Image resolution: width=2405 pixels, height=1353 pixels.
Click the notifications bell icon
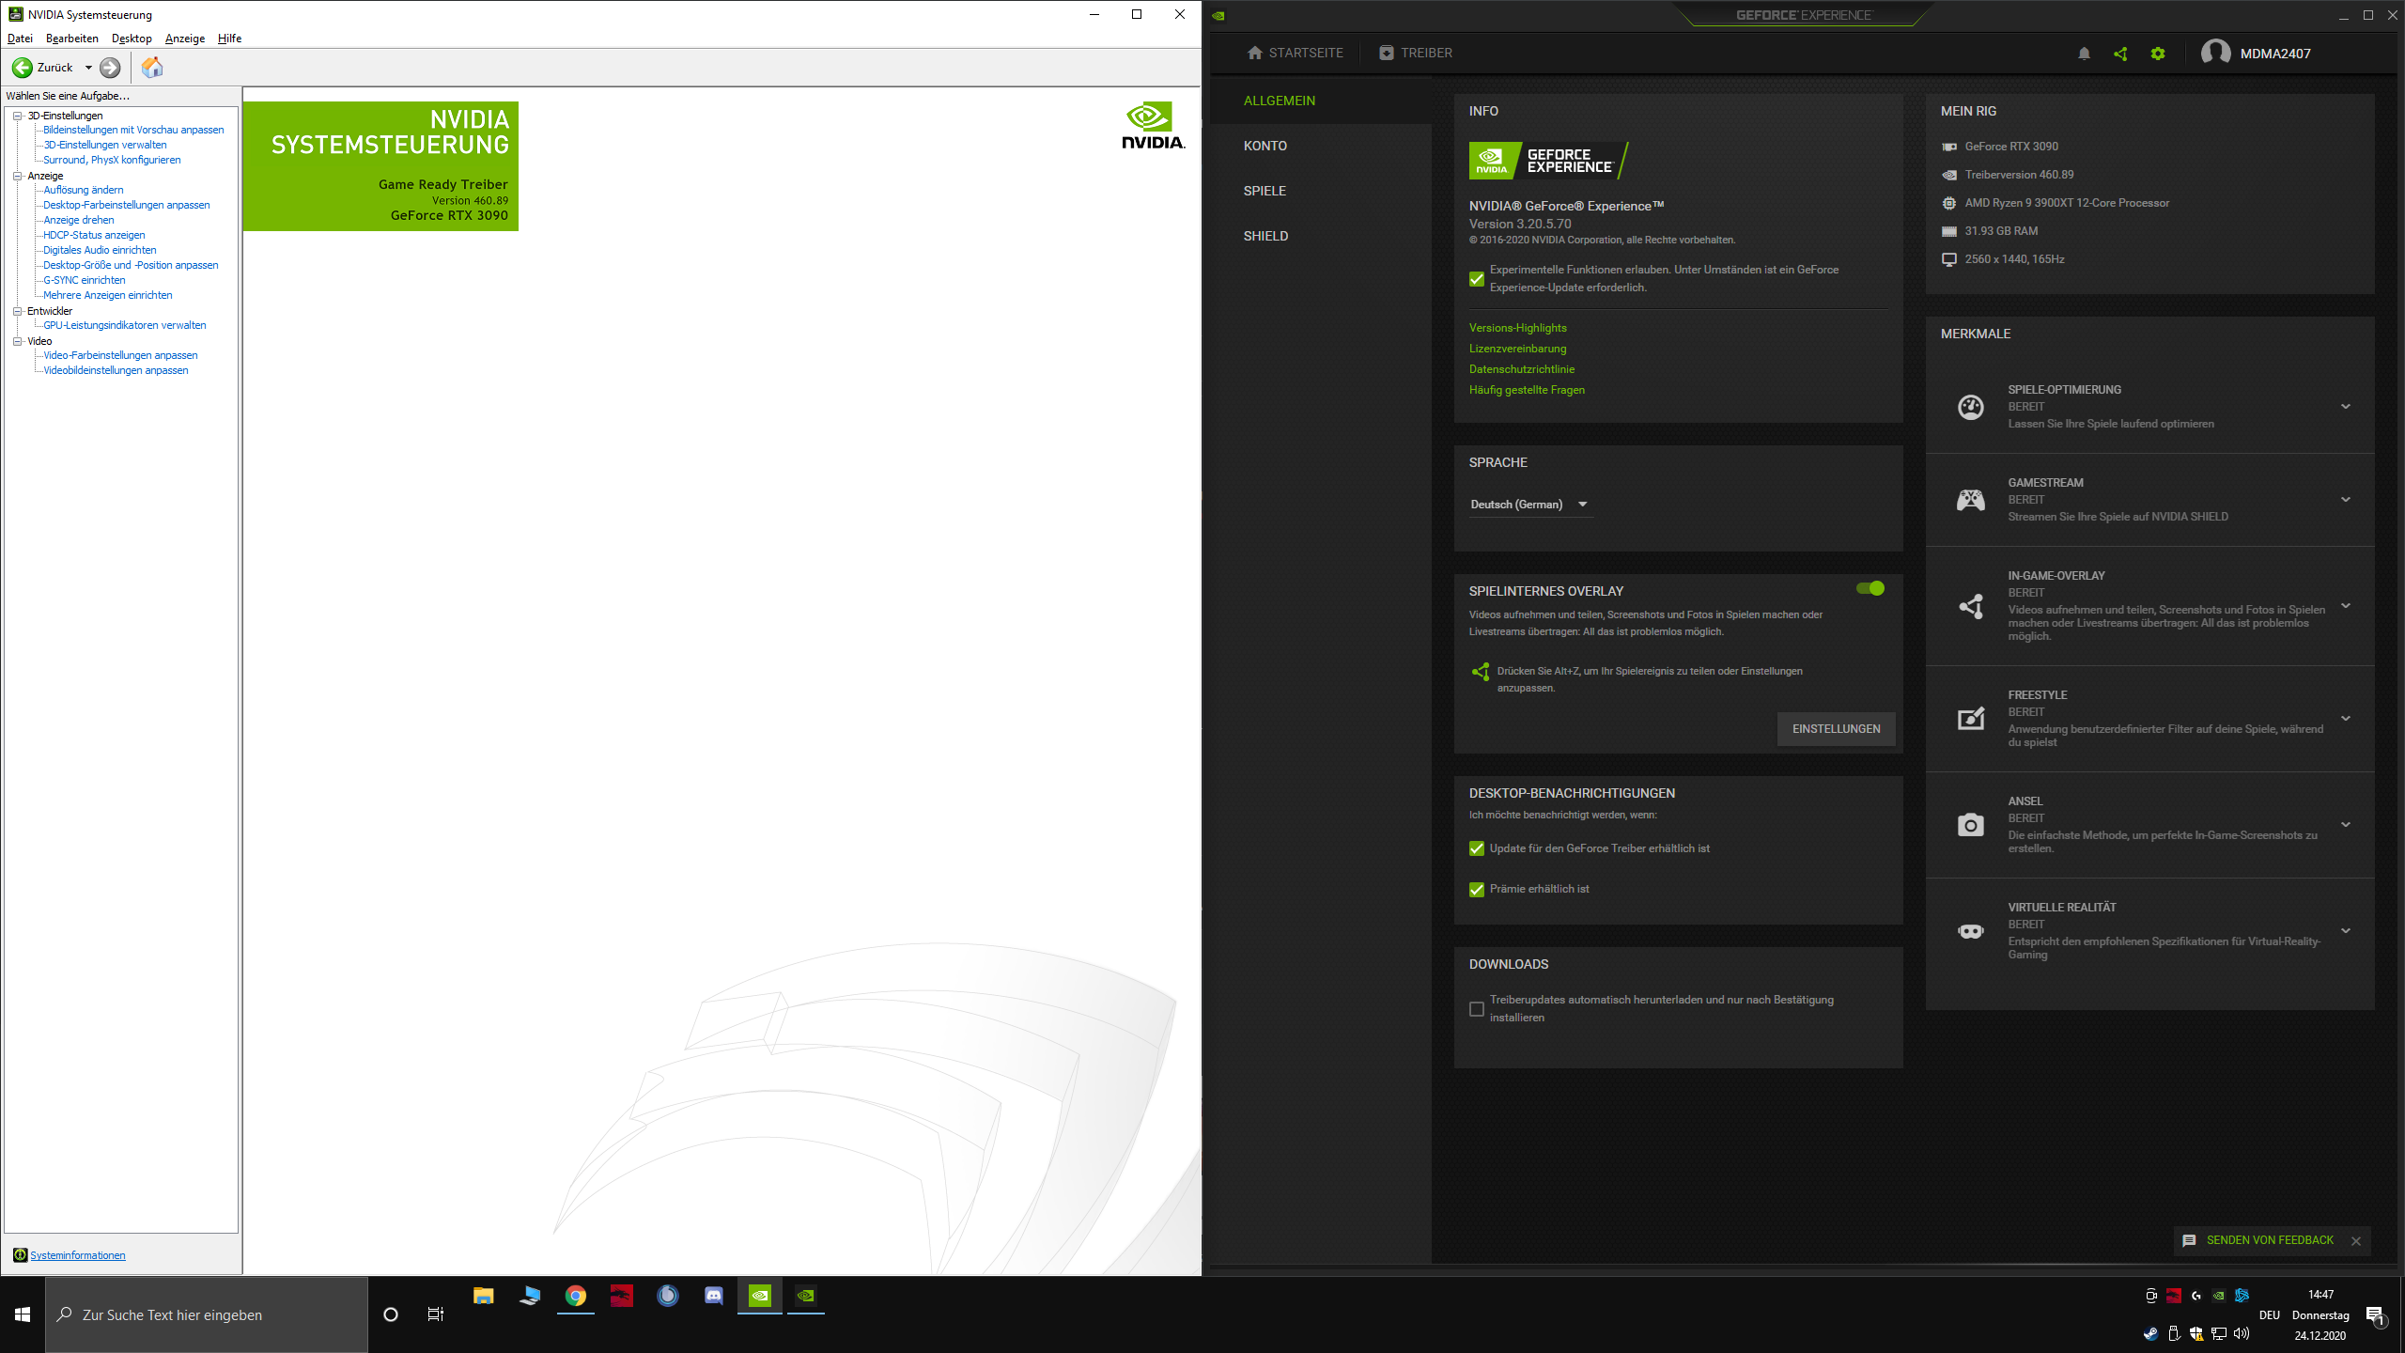[x=2084, y=54]
